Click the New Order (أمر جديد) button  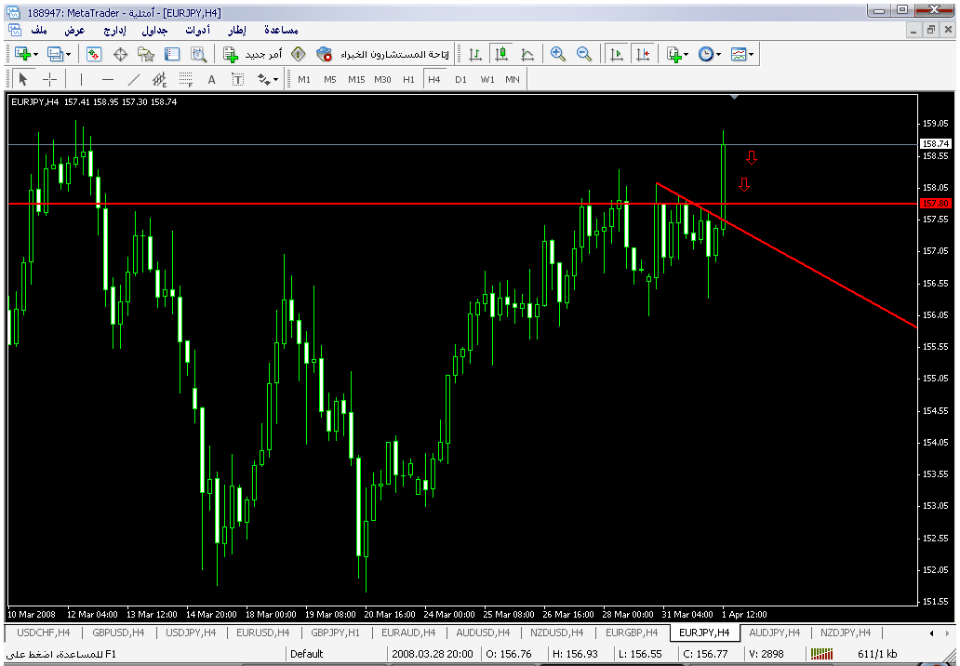tap(253, 55)
